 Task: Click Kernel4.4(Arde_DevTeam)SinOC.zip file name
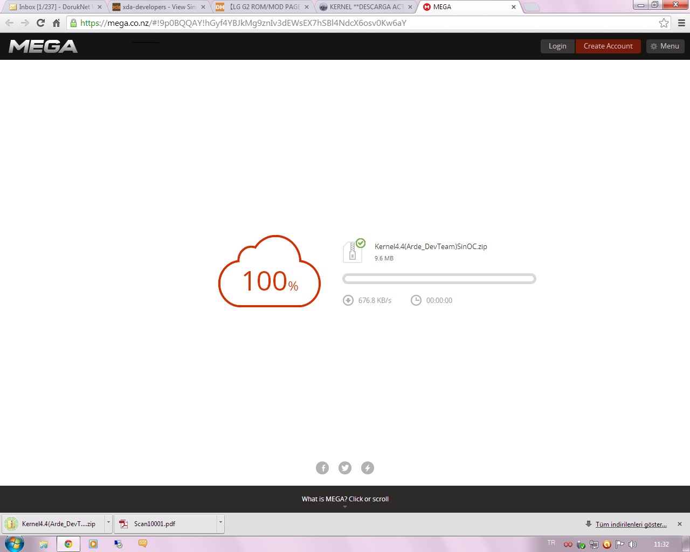pyautogui.click(x=431, y=246)
